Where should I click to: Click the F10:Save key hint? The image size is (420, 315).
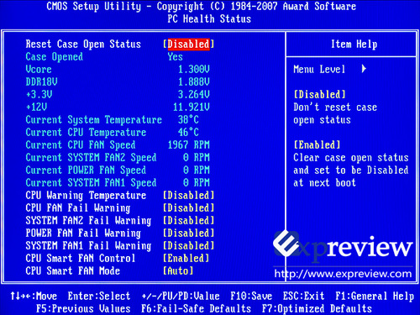pos(251,297)
